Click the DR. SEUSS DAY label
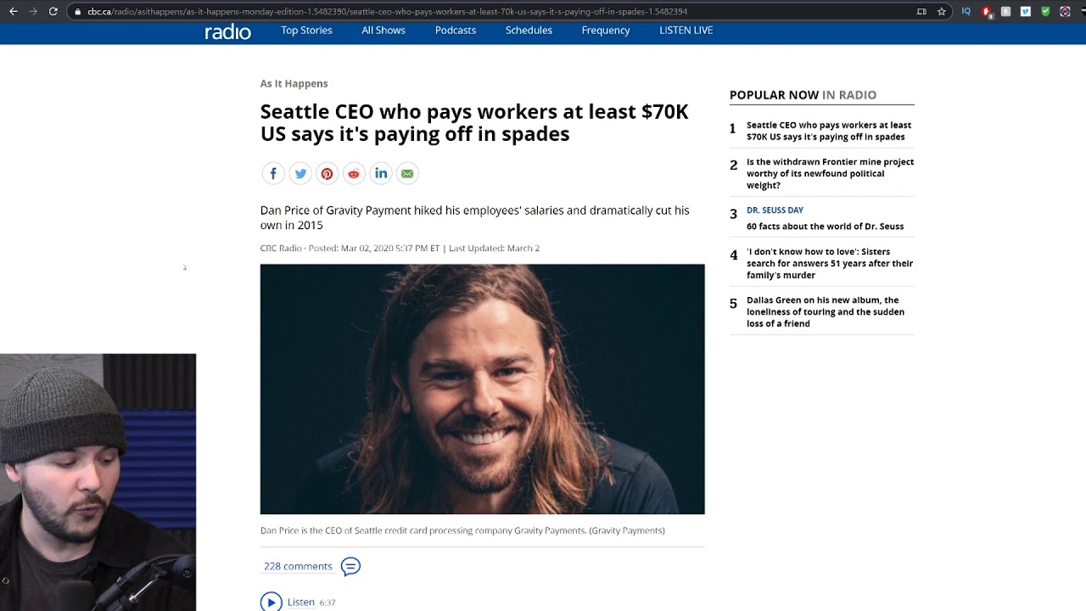This screenshot has width=1086, height=611. [775, 210]
